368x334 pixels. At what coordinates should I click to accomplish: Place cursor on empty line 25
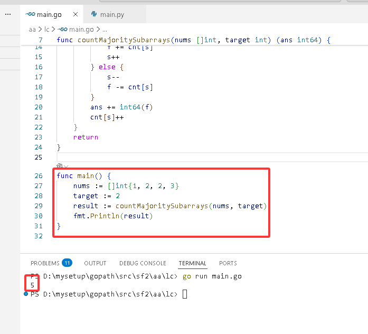click(212, 157)
